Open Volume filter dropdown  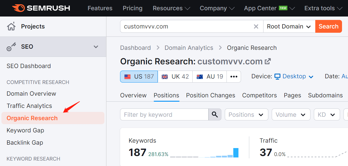291,114
